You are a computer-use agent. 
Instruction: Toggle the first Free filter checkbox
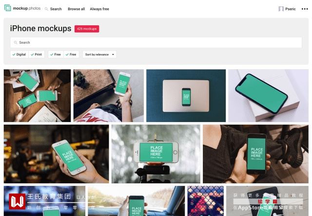(56, 54)
